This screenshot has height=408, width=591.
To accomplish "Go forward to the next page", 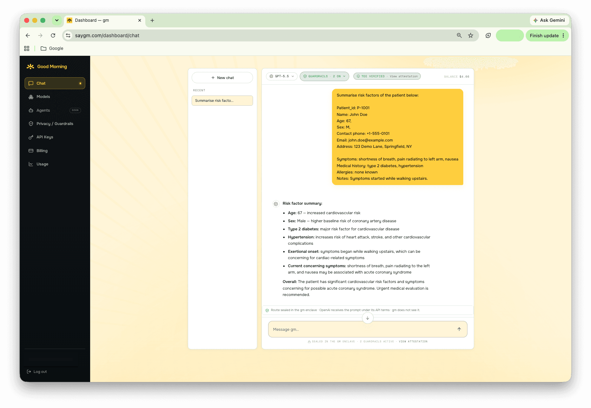I will (x=40, y=35).
